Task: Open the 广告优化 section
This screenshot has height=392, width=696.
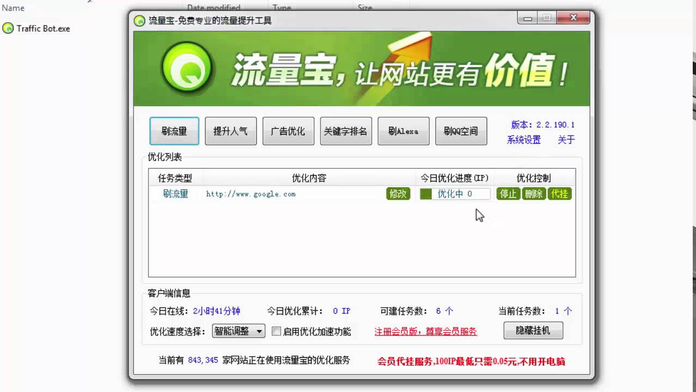Action: 288,131
